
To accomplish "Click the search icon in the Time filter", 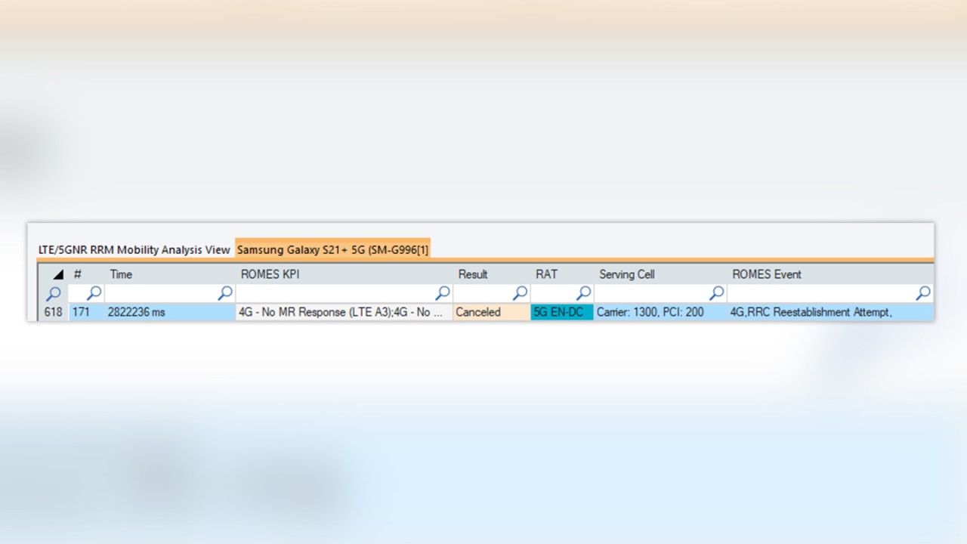I will [225, 293].
